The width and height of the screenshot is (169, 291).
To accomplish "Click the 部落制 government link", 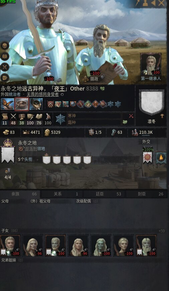I will click(x=31, y=149).
